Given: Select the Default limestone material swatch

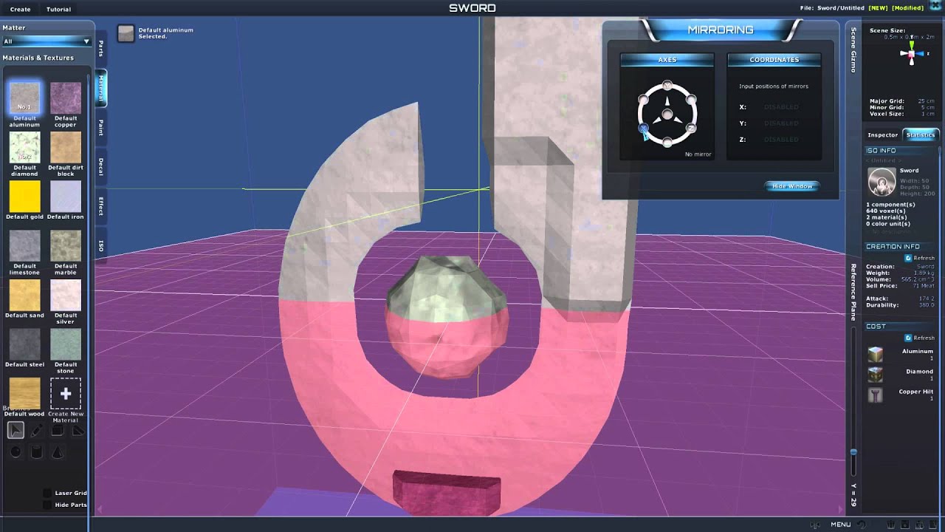Looking at the screenshot, I should [x=24, y=245].
